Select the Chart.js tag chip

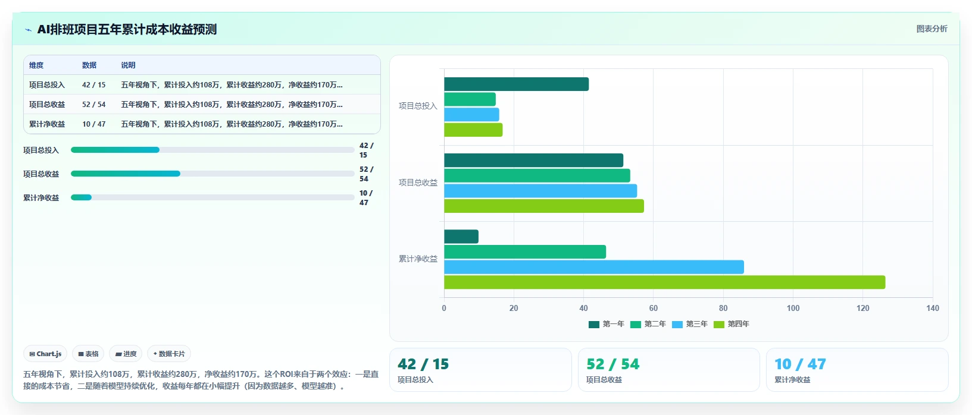click(x=45, y=354)
